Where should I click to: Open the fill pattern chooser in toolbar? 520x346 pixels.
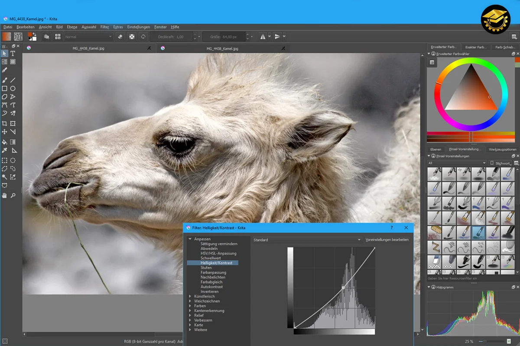18,37
